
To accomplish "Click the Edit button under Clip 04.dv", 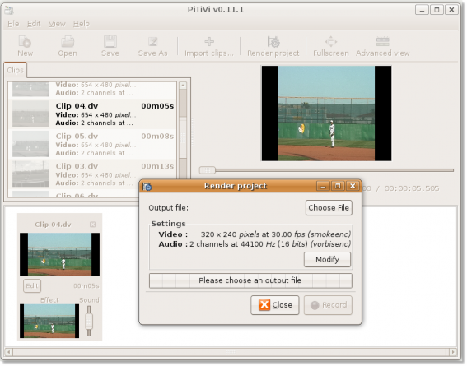I will [32, 286].
